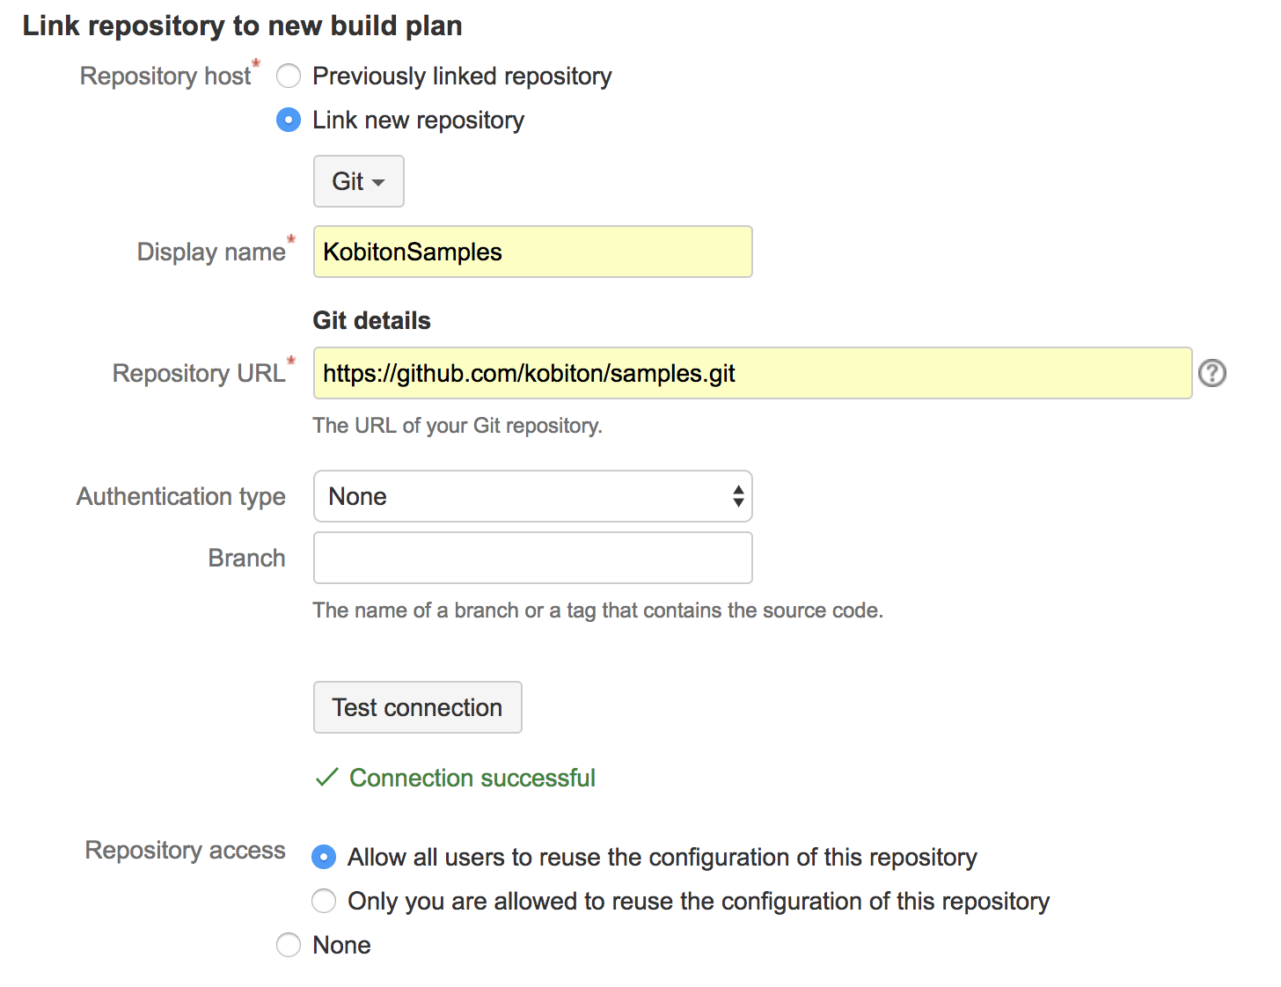Screen dimensions: 1281x987
Task: Edit the KobitonSamples display name field
Action: coord(532,252)
